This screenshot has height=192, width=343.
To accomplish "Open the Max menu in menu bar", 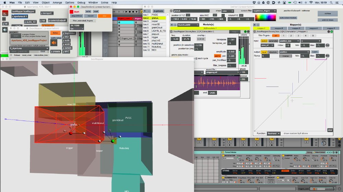I will coord(12,3).
